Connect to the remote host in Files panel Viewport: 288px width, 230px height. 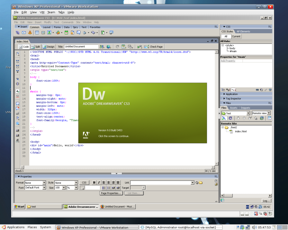[x=224, y=118]
